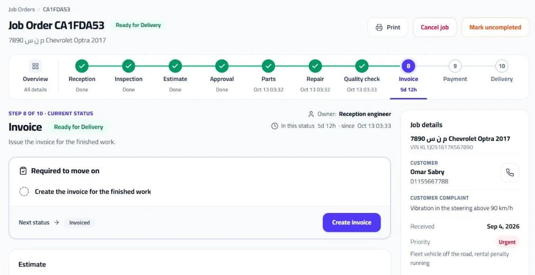Click the VIN KL1JD51617K567890 text
Image resolution: width=535 pixels, height=275 pixels.
[442, 147]
